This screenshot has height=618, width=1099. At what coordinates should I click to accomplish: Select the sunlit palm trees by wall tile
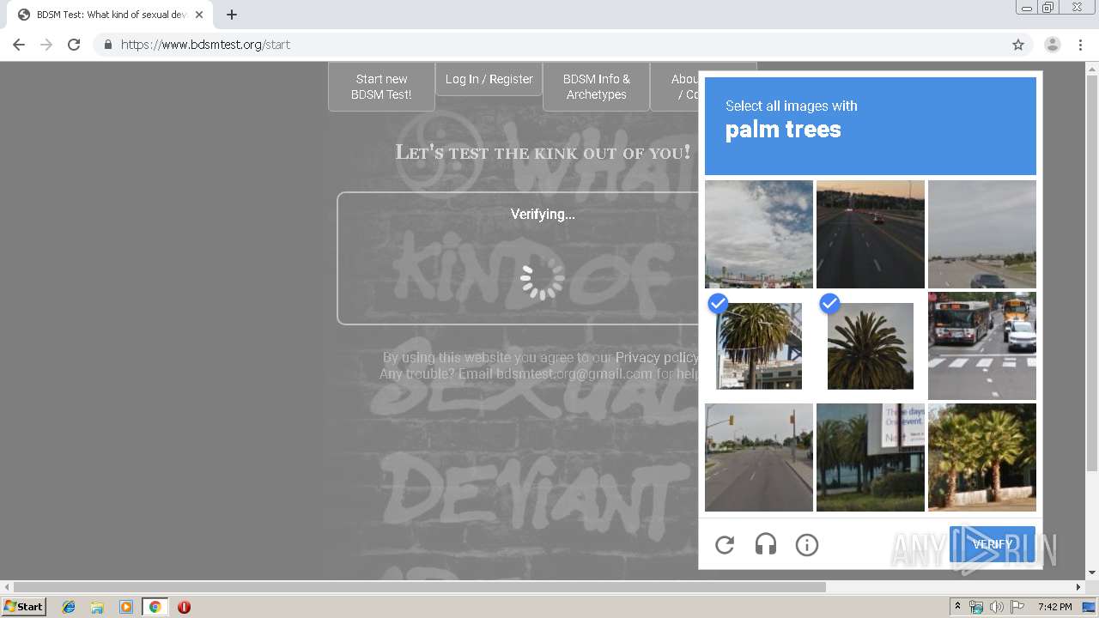pos(982,457)
